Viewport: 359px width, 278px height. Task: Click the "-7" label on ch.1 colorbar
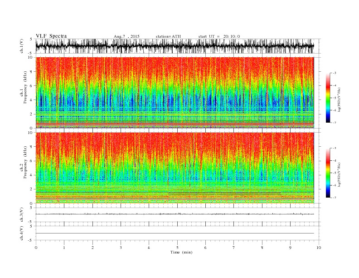coord(335,123)
